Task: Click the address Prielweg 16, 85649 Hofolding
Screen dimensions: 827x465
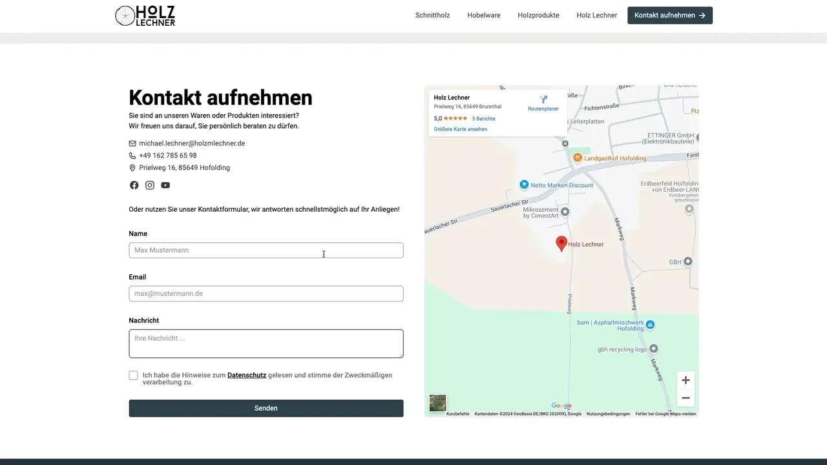Action: tap(184, 168)
